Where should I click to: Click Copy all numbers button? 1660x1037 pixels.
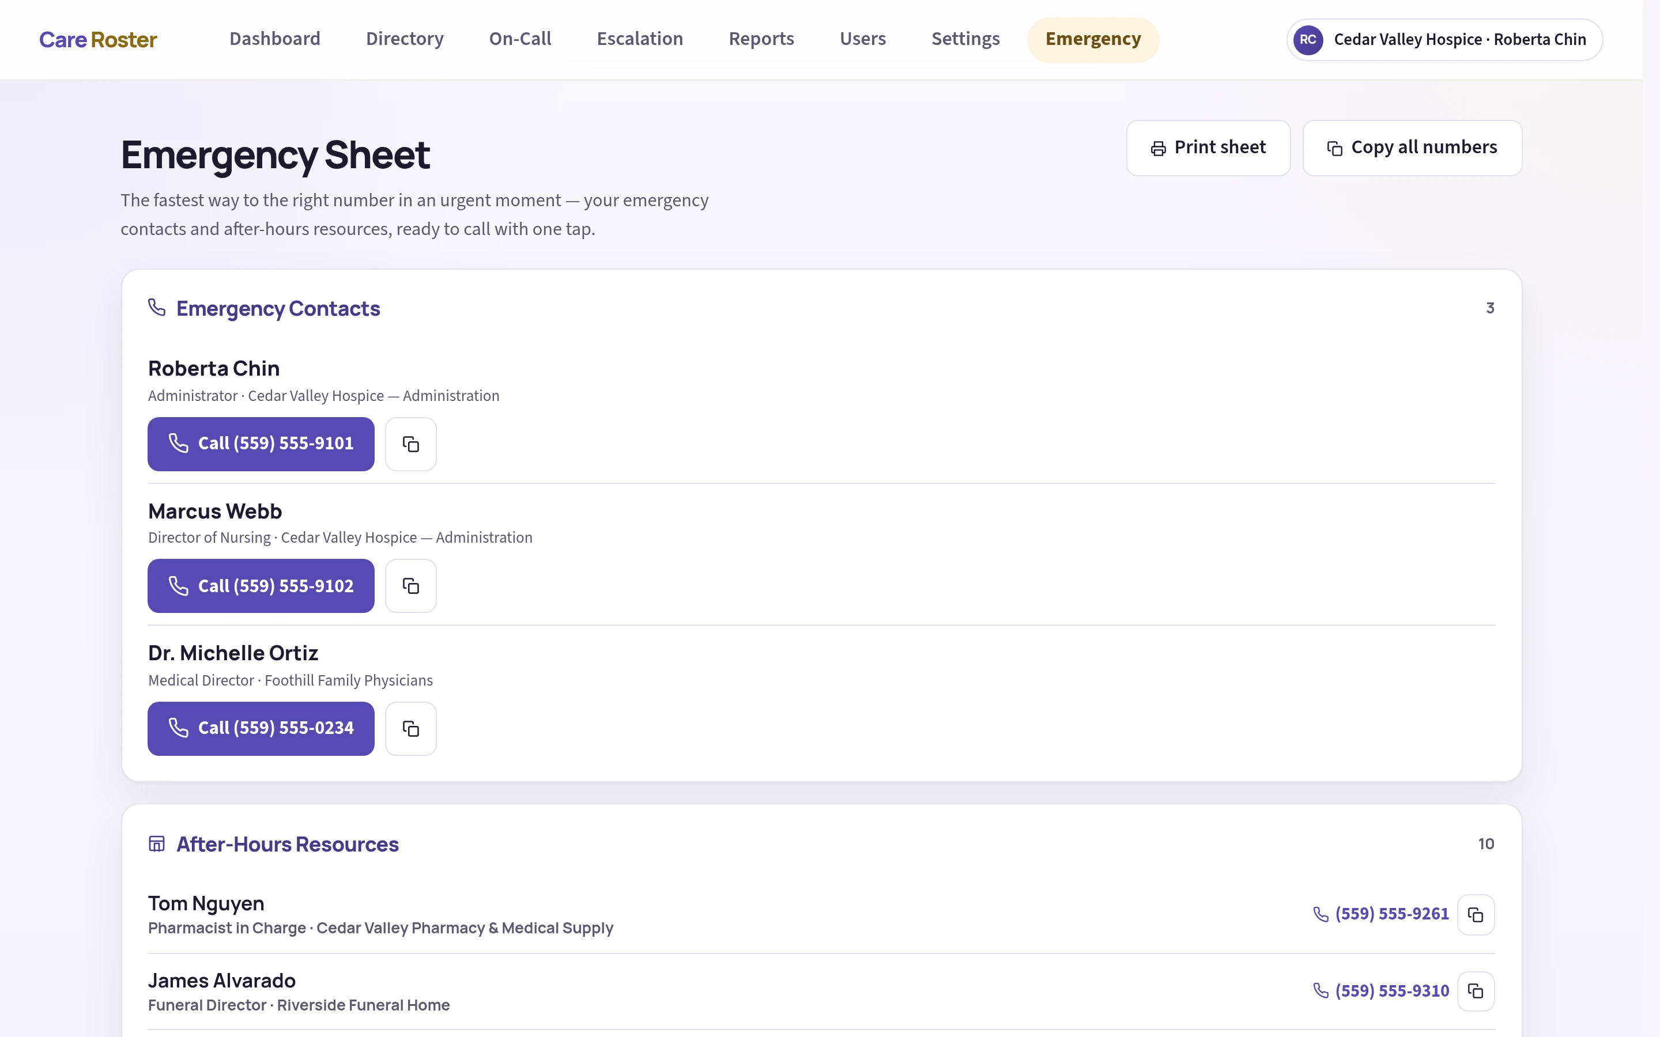point(1412,147)
